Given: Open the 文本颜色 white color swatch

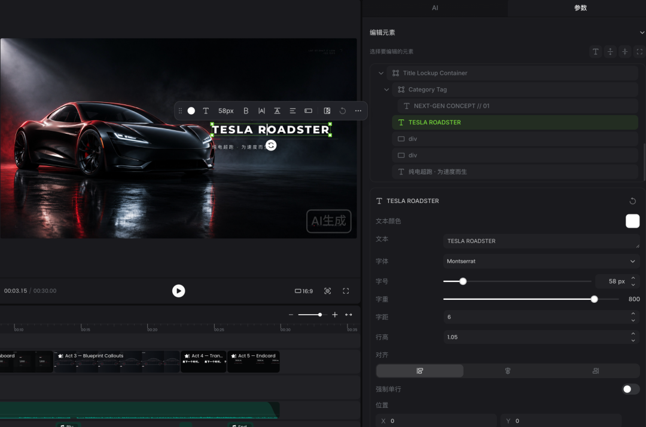Looking at the screenshot, I should pyautogui.click(x=632, y=221).
